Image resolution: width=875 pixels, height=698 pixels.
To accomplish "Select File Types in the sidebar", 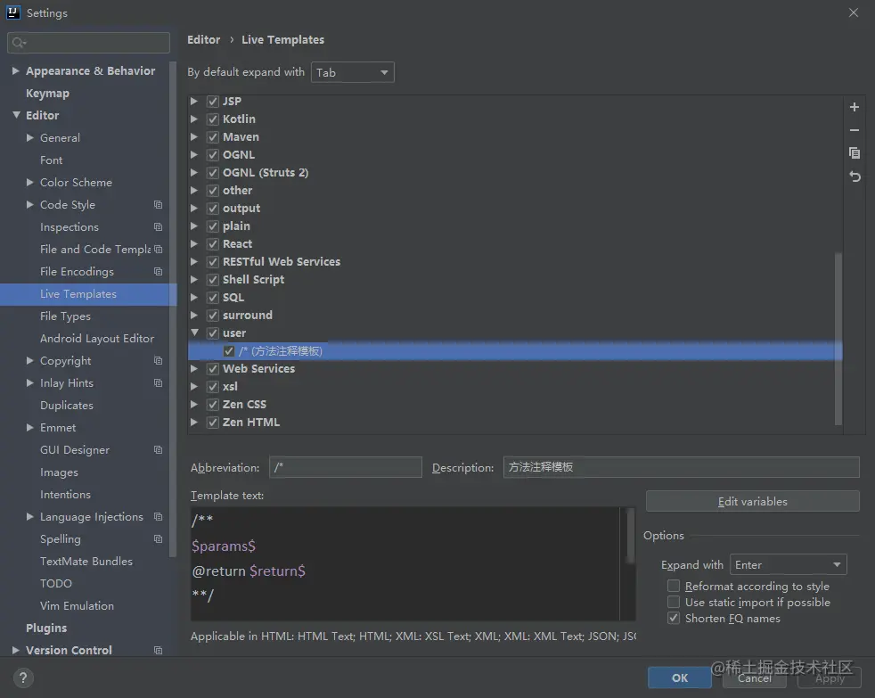I will (65, 316).
